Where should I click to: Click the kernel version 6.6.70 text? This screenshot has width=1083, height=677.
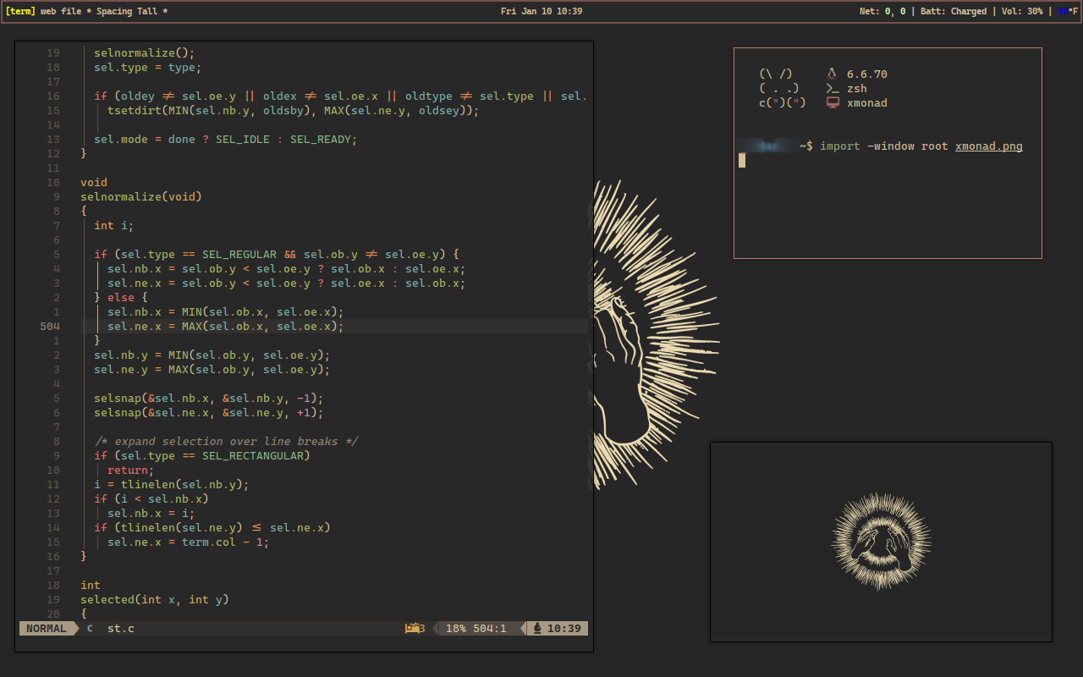tap(867, 74)
